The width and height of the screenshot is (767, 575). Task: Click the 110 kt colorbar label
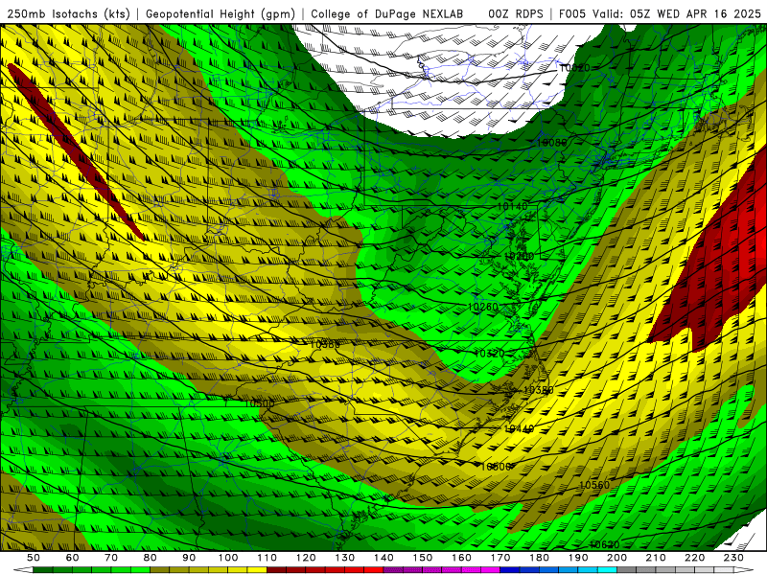pos(267,558)
